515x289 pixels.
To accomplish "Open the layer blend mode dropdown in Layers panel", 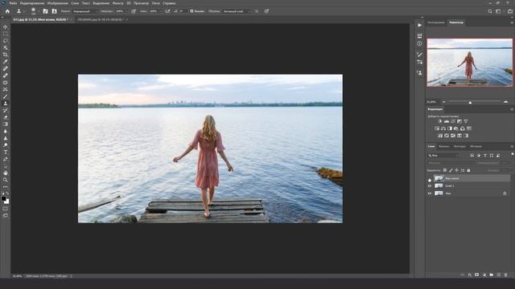I will click(451, 163).
